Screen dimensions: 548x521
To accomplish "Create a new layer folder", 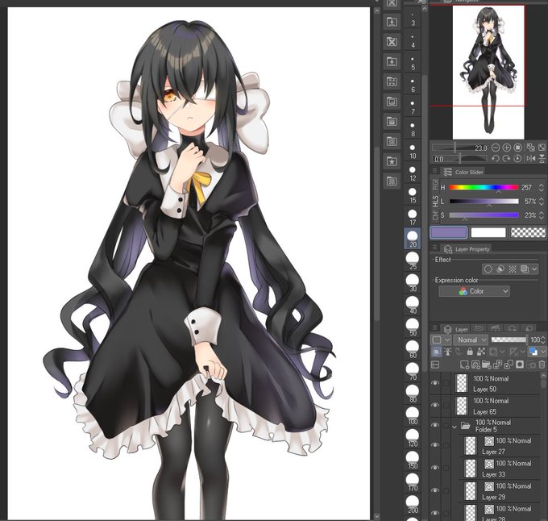I will coord(487,365).
